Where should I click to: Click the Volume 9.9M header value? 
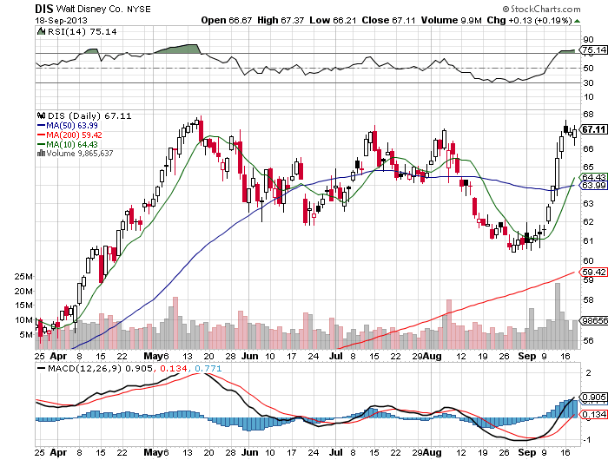pyautogui.click(x=452, y=20)
